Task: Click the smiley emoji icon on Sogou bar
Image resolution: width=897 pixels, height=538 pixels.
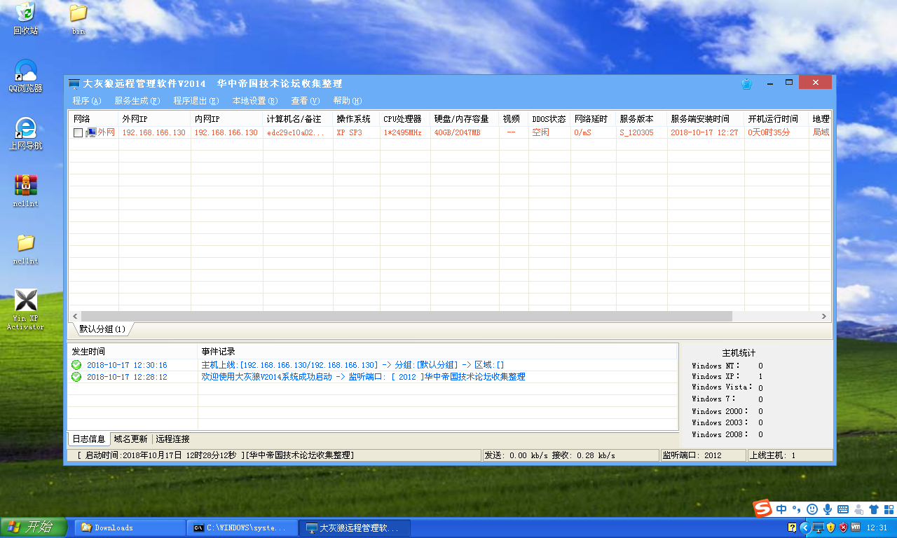Action: pyautogui.click(x=812, y=509)
